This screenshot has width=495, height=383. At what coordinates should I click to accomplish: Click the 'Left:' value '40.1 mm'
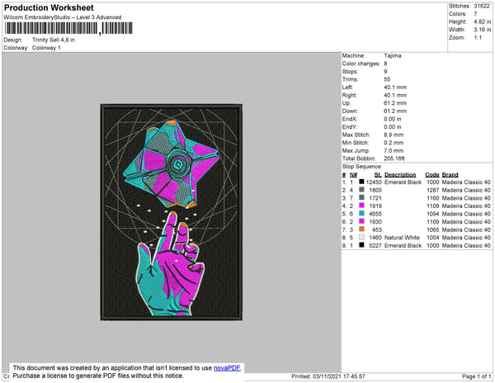(x=395, y=87)
